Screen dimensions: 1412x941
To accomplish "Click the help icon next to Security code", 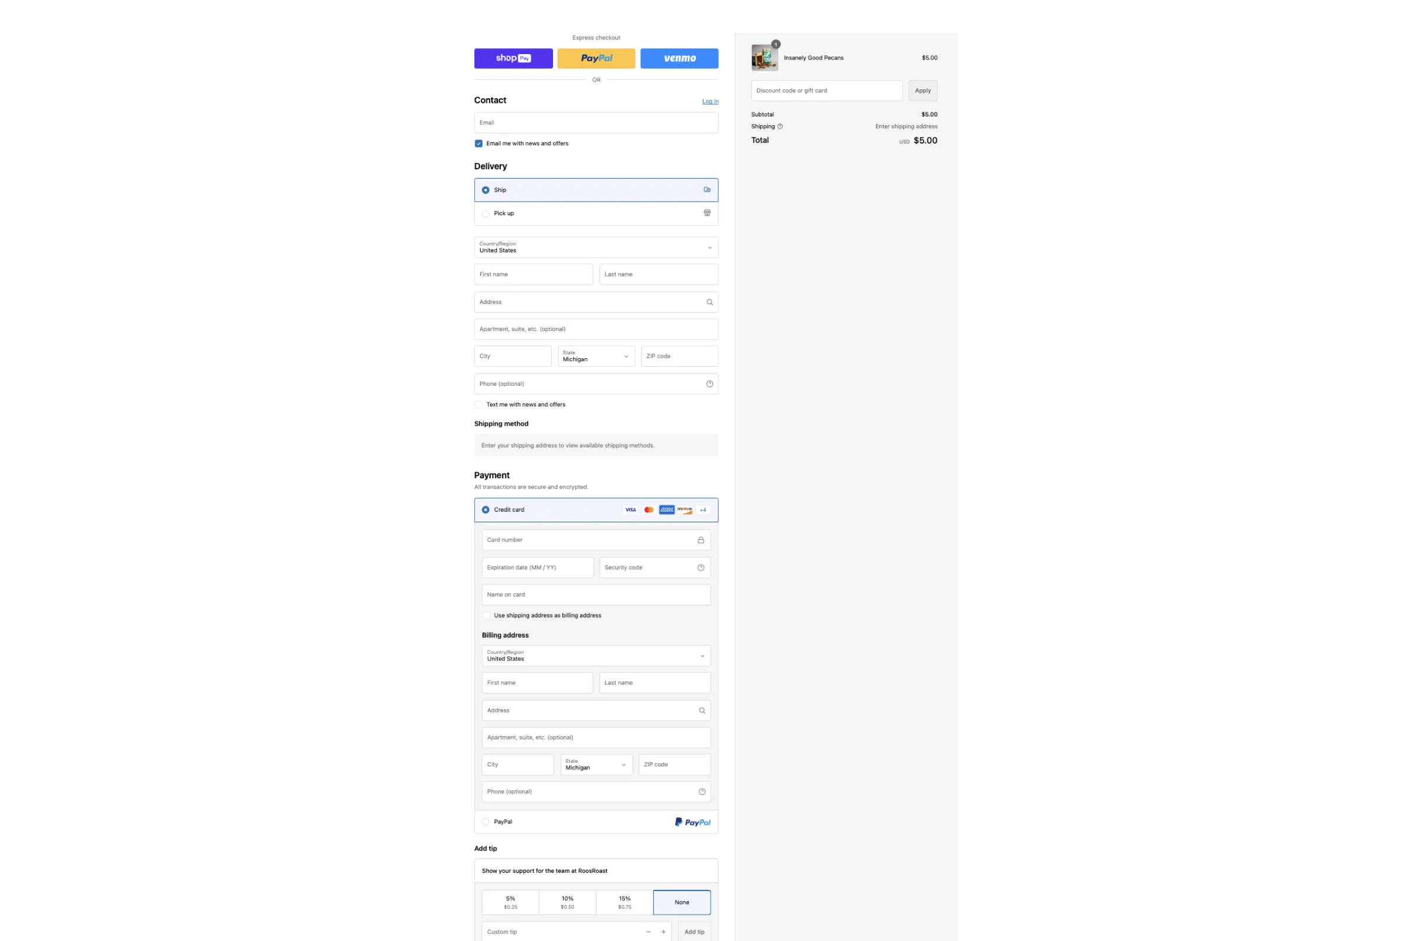I will 701,567.
